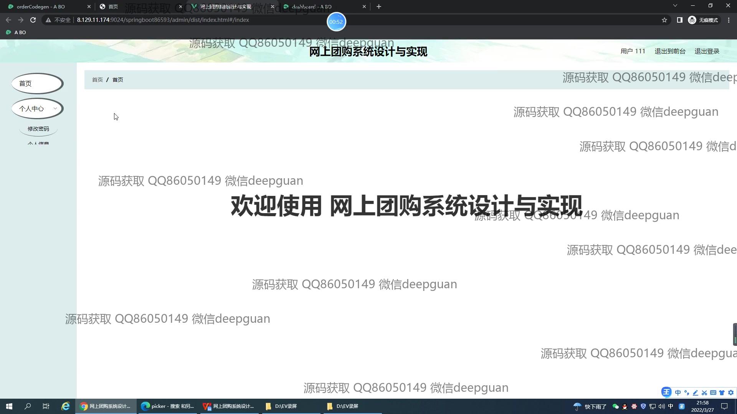Open the tab search dropdown arrow
The height and width of the screenshot is (414, 737).
[675, 6]
